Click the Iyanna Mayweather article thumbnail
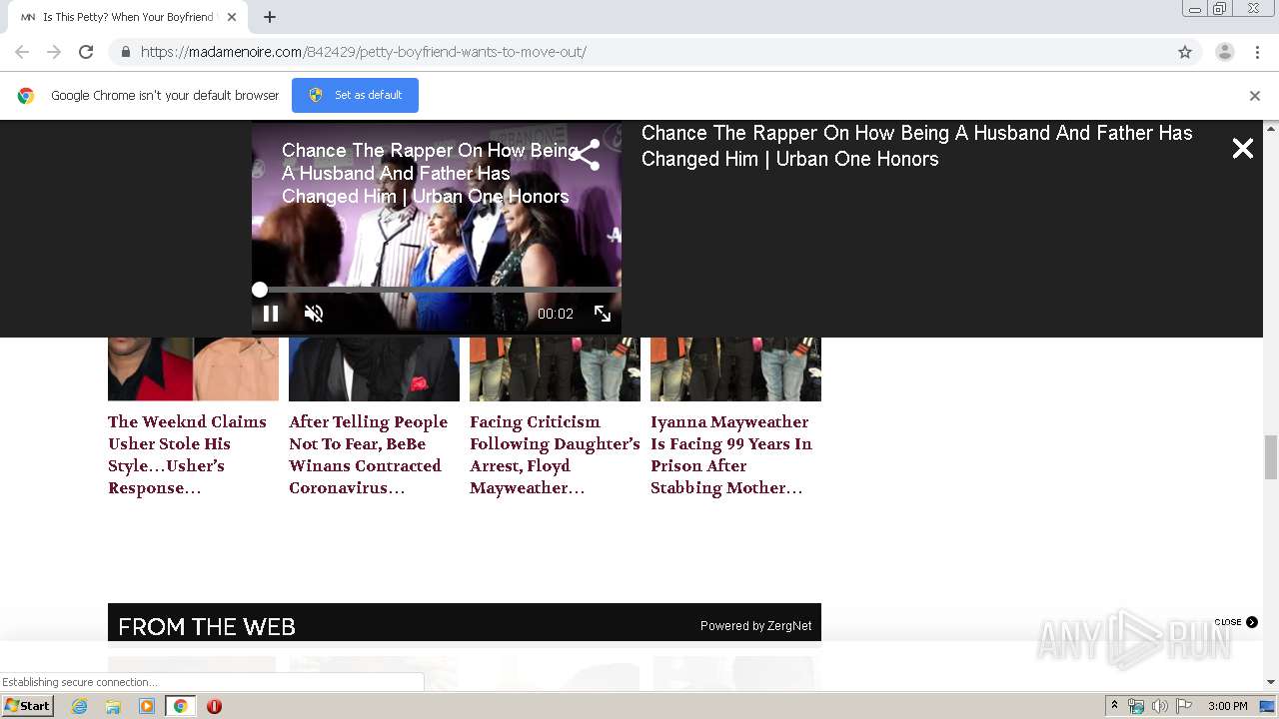This screenshot has height=719, width=1279. click(x=735, y=369)
